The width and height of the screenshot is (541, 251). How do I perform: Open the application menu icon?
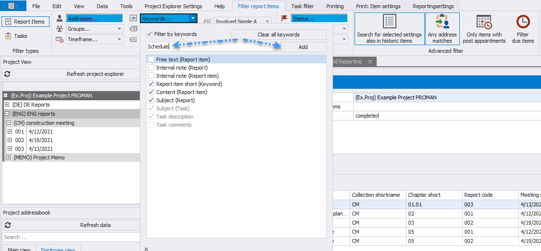pyautogui.click(x=13, y=5)
